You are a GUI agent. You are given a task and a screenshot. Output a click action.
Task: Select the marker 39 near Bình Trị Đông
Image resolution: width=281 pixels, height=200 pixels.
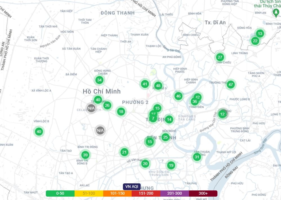[x=85, y=155]
